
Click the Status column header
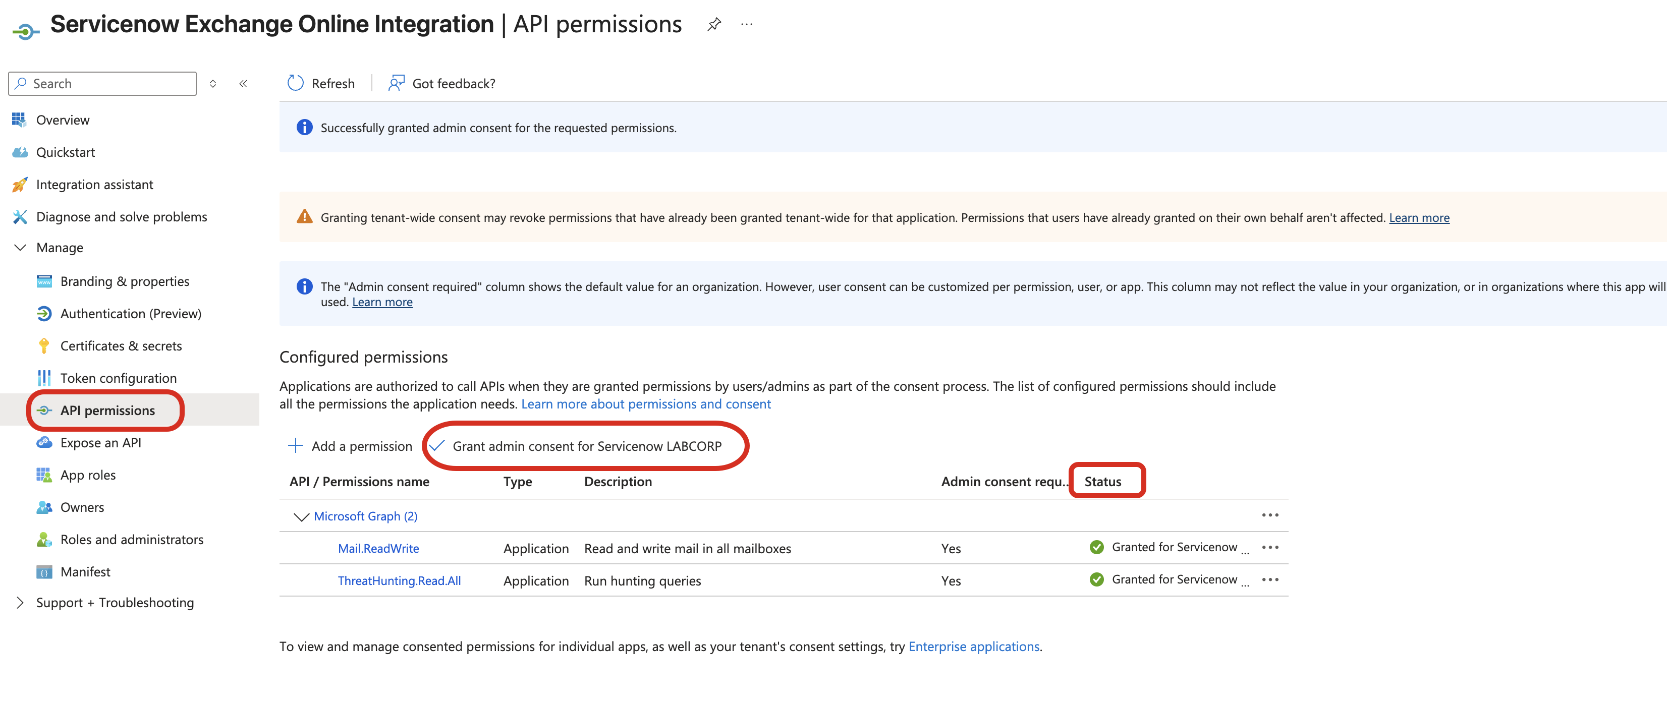(x=1103, y=482)
